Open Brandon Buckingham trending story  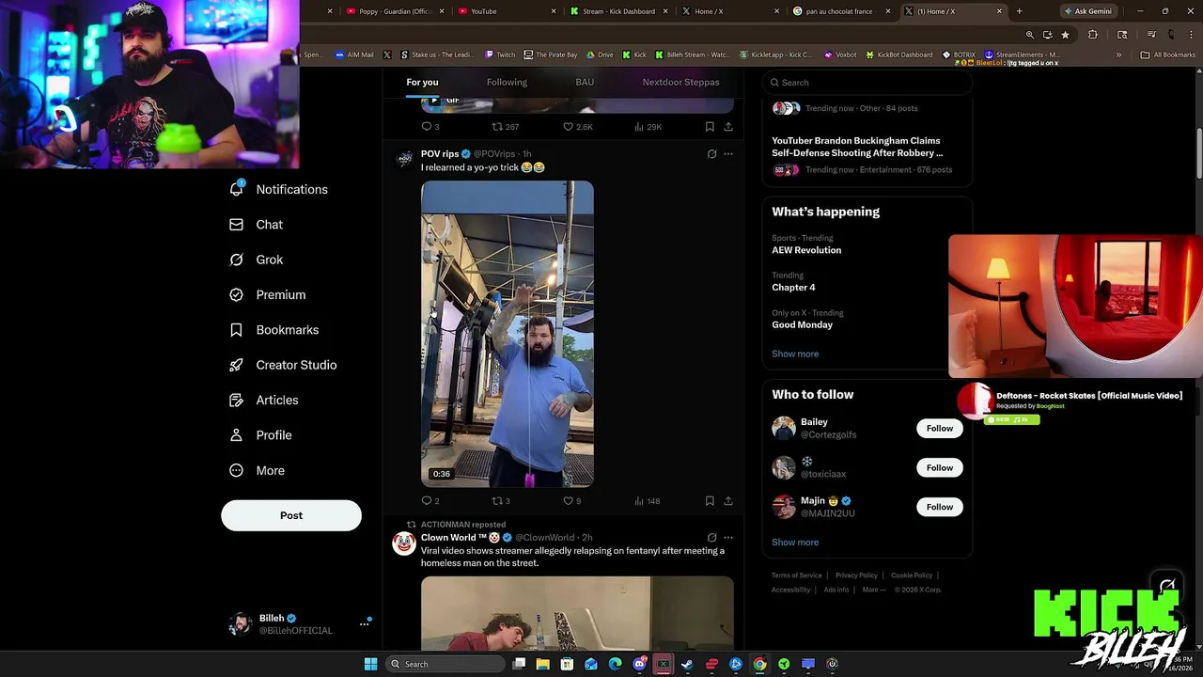click(x=857, y=147)
